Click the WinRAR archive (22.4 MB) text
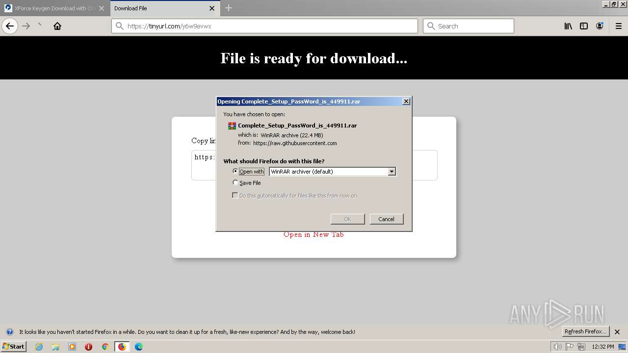 [292, 135]
